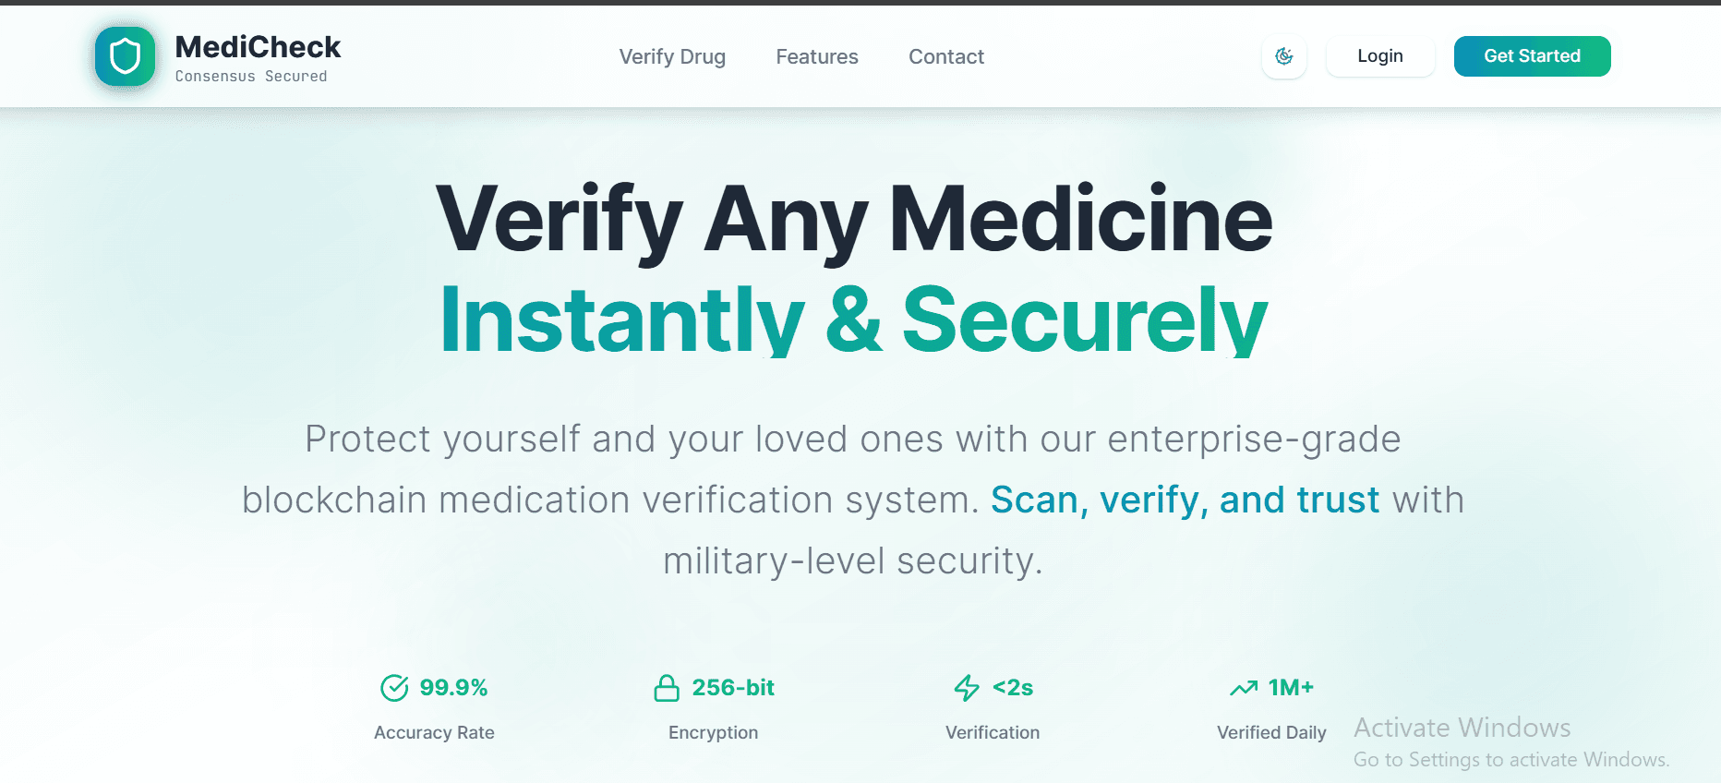Click the 1M+ Verified Daily stat
The image size is (1721, 783).
1271,708
